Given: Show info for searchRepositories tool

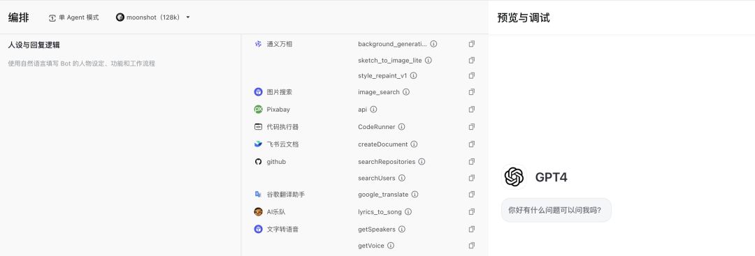Looking at the screenshot, I should [422, 161].
